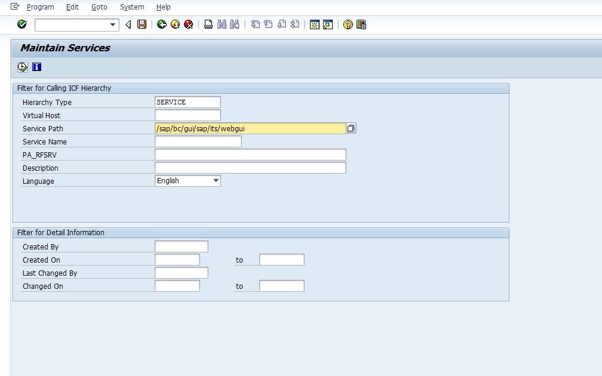
Task: Open the System menu
Action: click(x=131, y=7)
